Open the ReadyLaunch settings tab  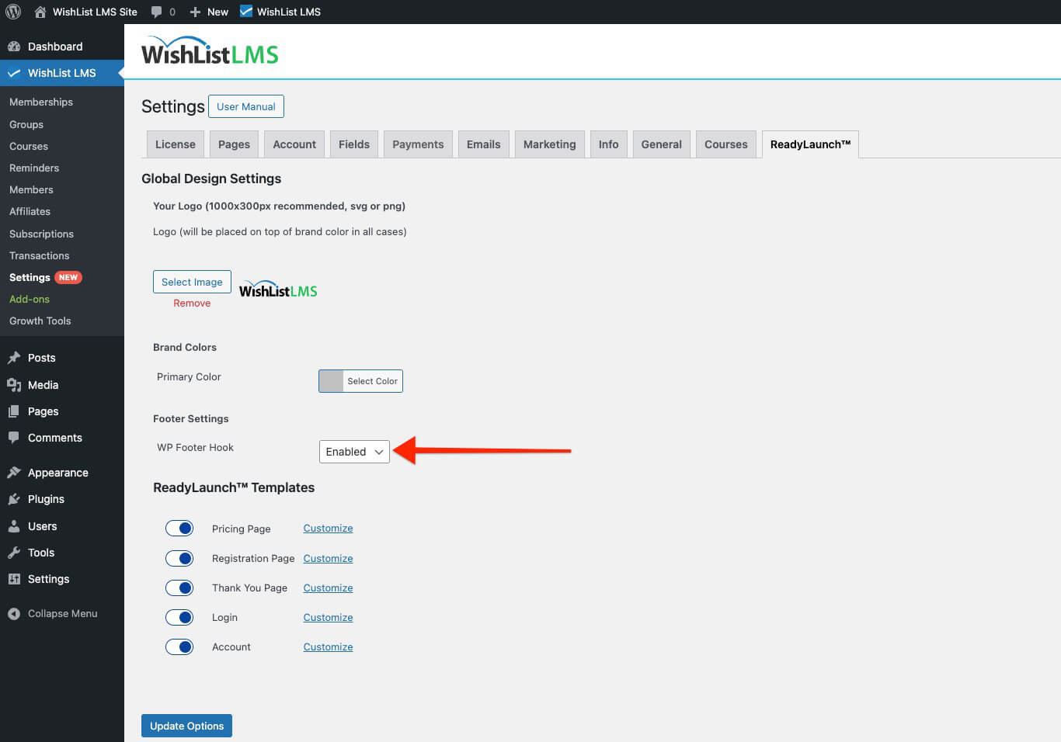coord(810,144)
